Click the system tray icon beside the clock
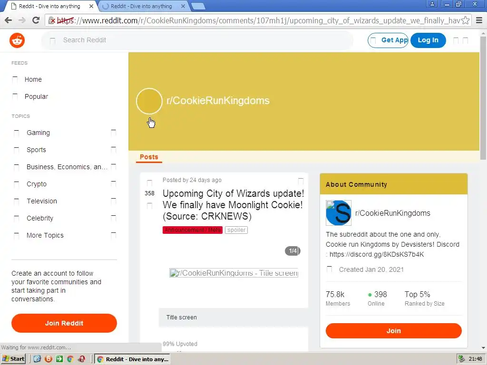This screenshot has width=487, height=365. pyautogui.click(x=461, y=359)
